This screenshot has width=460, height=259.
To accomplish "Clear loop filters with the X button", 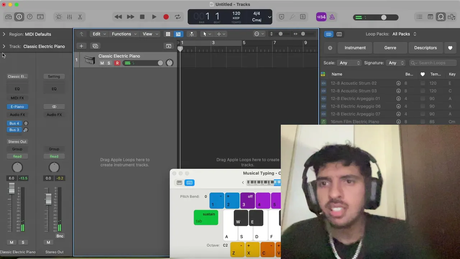I will coord(330,48).
